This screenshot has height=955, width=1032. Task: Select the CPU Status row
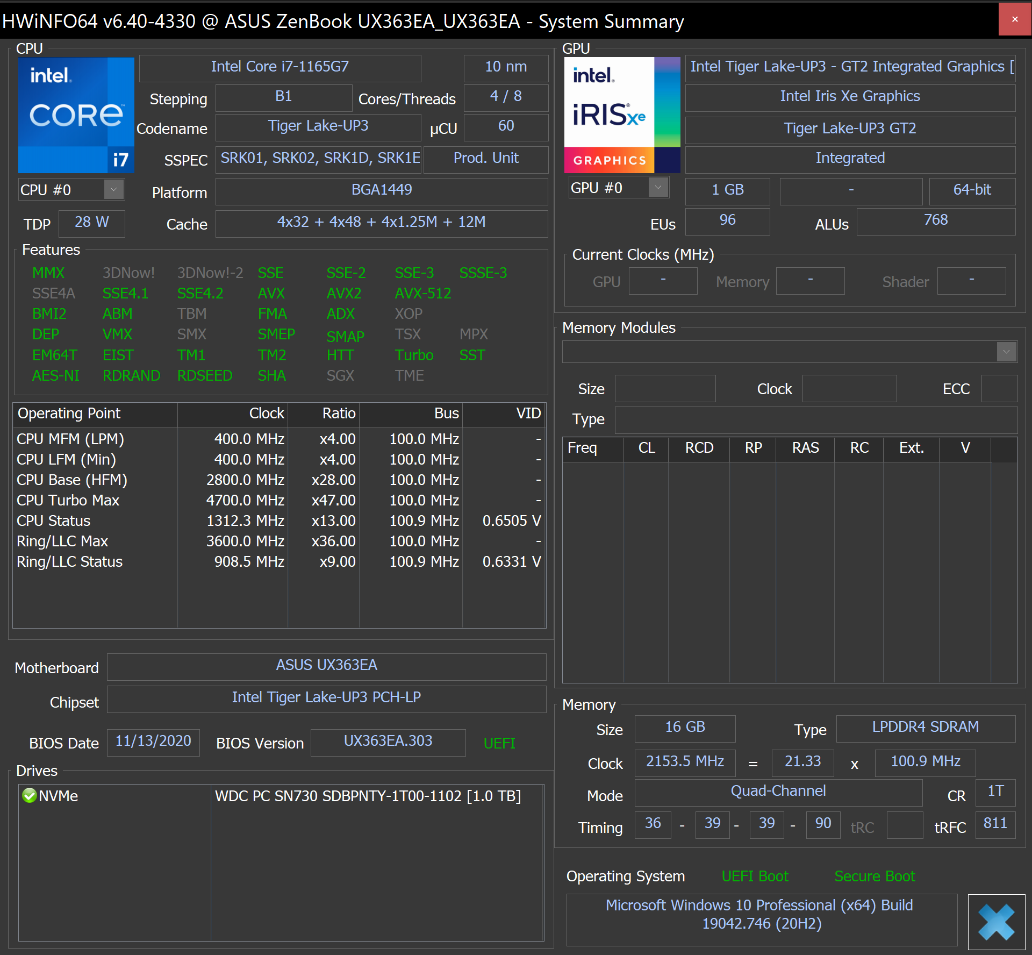pos(279,521)
